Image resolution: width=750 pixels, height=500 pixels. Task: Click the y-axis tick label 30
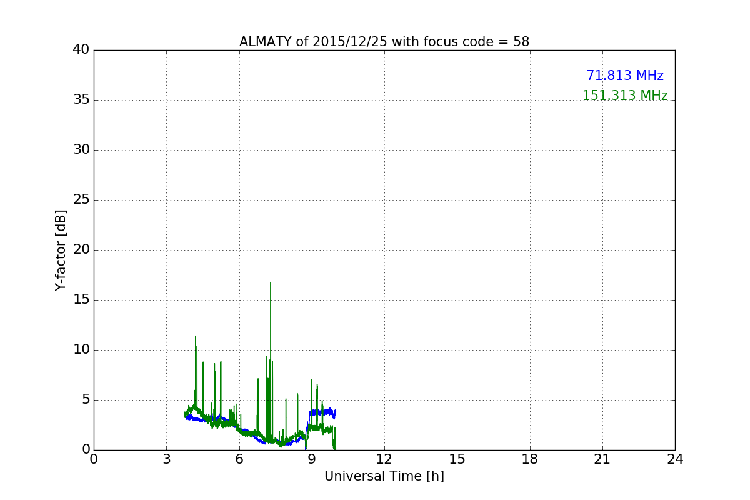[x=81, y=150]
